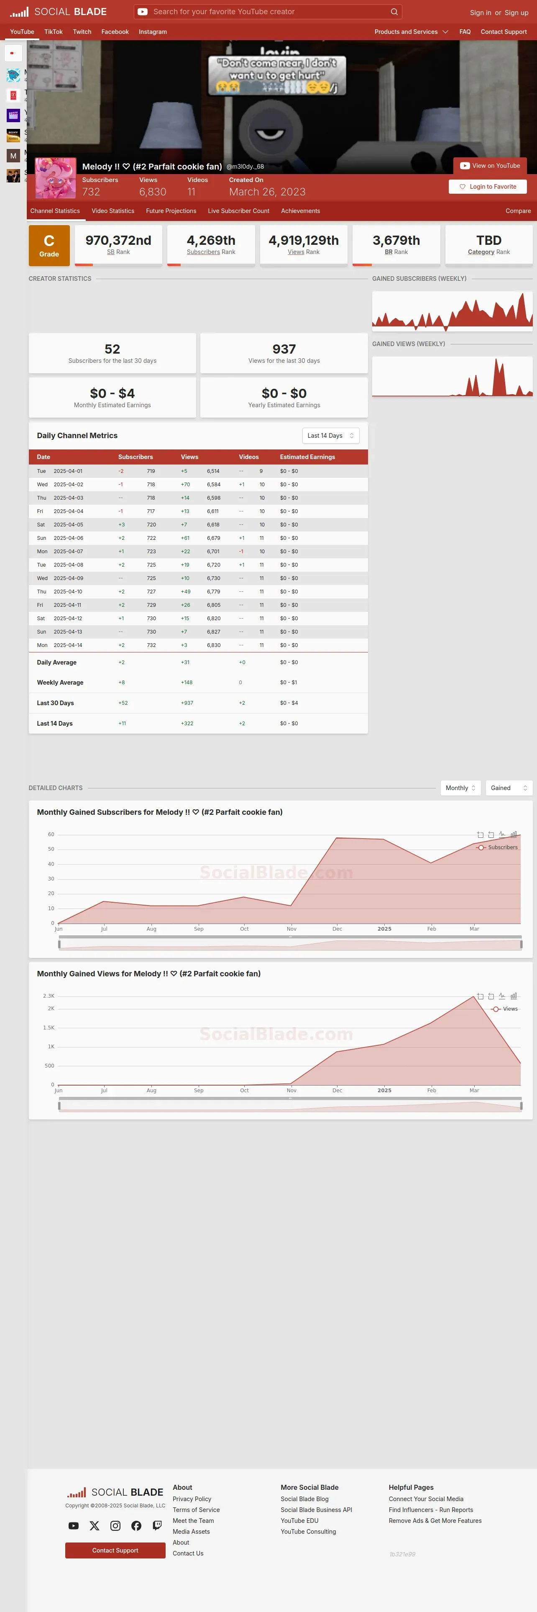This screenshot has height=1612, width=537.
Task: Open the Monthly period dropdown
Action: click(x=461, y=788)
